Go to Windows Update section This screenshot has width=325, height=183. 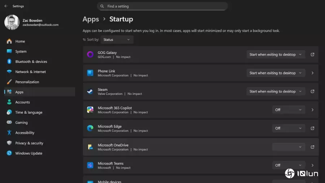tap(29, 153)
